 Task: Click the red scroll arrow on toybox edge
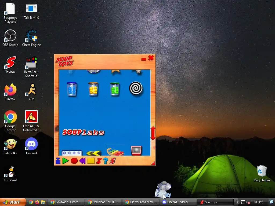(x=153, y=133)
